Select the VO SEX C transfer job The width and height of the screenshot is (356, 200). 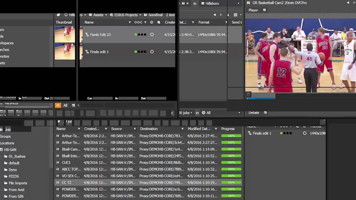point(148,176)
